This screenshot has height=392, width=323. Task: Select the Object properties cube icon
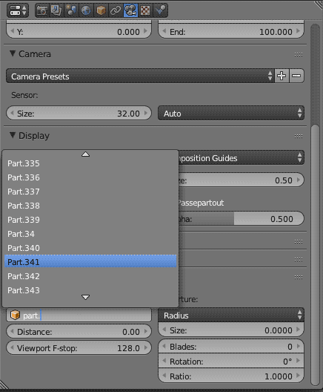click(101, 10)
